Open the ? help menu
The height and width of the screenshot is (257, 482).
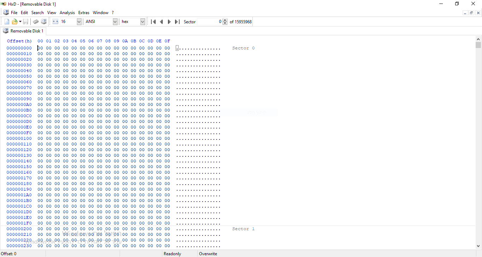113,12
